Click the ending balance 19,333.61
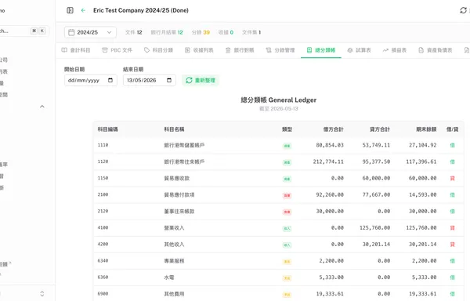The image size is (470, 301). click(x=423, y=294)
